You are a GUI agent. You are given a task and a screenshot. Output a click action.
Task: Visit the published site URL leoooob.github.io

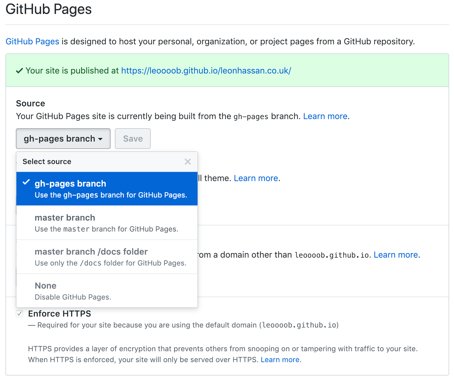[x=206, y=70]
